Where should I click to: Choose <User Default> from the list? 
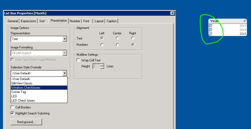tap(39, 79)
